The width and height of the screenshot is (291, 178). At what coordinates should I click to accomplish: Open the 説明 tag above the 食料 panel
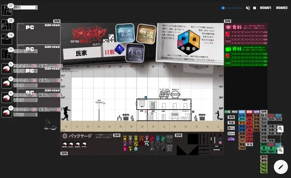click(228, 21)
